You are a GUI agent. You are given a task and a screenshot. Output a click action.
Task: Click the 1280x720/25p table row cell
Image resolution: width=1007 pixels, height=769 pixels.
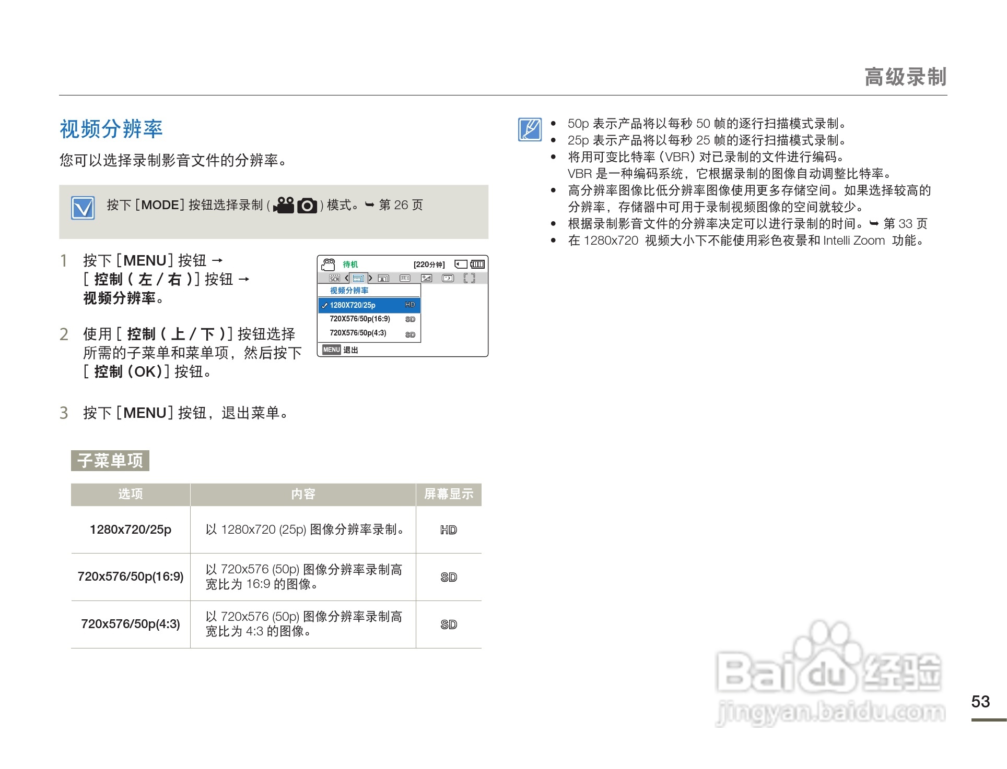pos(131,530)
